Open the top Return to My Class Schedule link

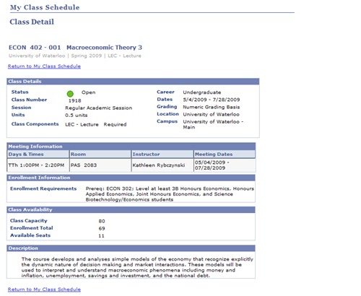(x=44, y=66)
